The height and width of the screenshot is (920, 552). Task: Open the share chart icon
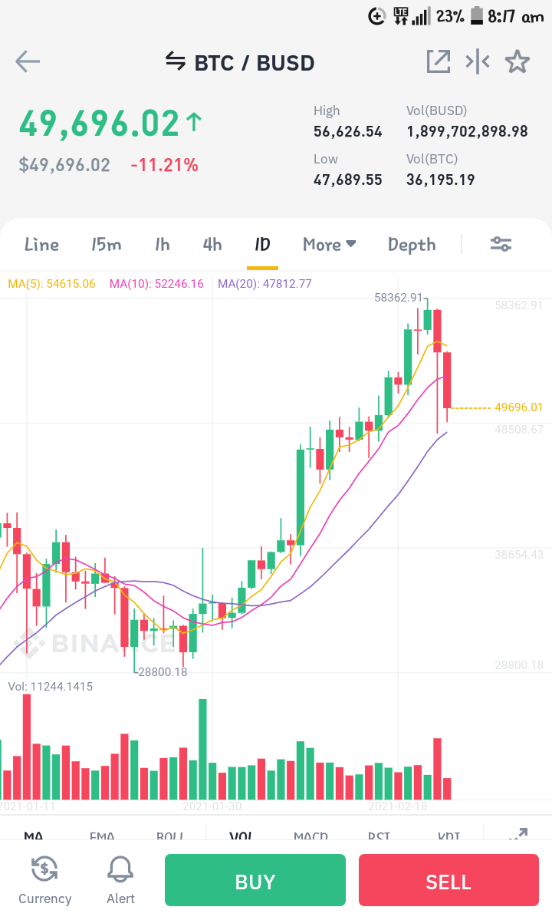pyautogui.click(x=438, y=61)
